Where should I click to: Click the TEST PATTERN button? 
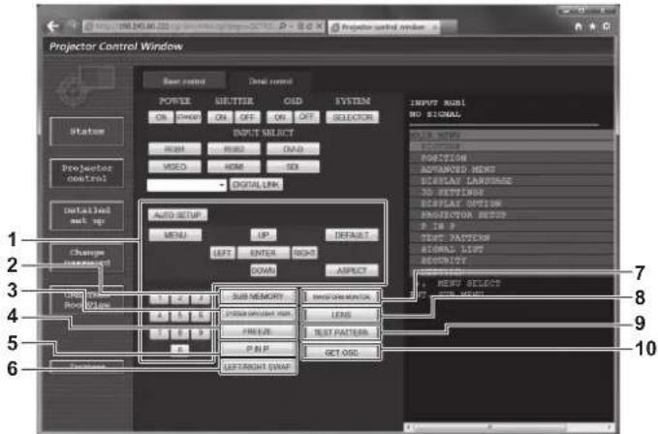coord(341,332)
